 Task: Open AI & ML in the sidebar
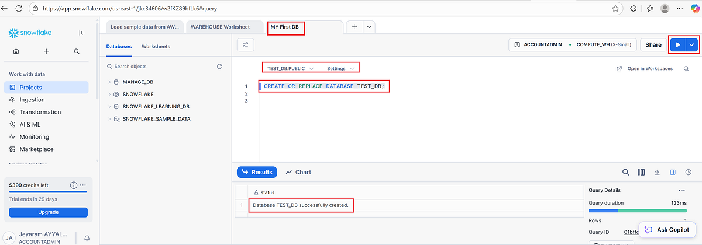click(x=46, y=124)
